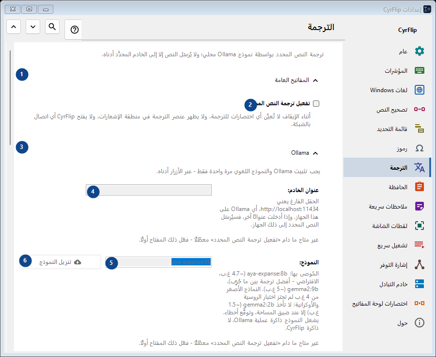Open the قائمة التحديد settings page
This screenshot has width=436, height=357.
coord(388,129)
